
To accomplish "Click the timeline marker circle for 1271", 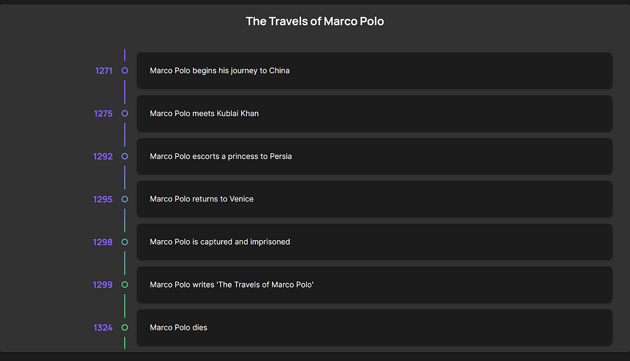I will click(x=125, y=70).
